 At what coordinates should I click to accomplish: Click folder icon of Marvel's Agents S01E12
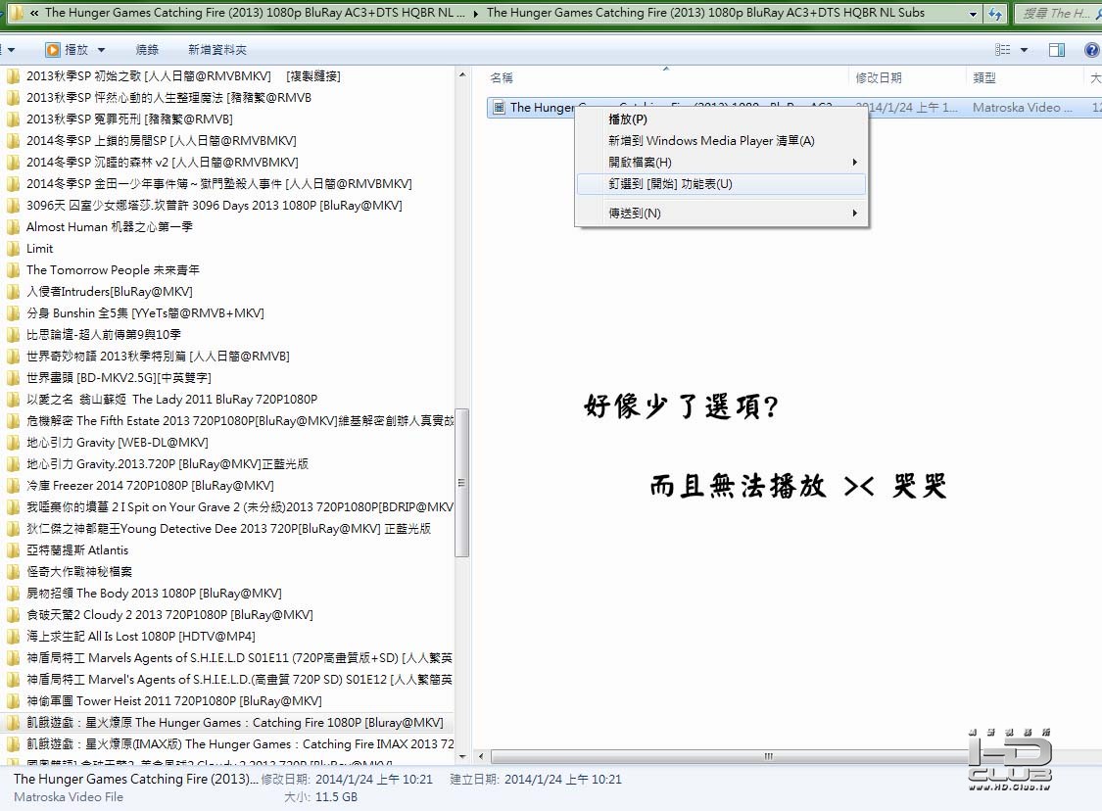coord(13,680)
